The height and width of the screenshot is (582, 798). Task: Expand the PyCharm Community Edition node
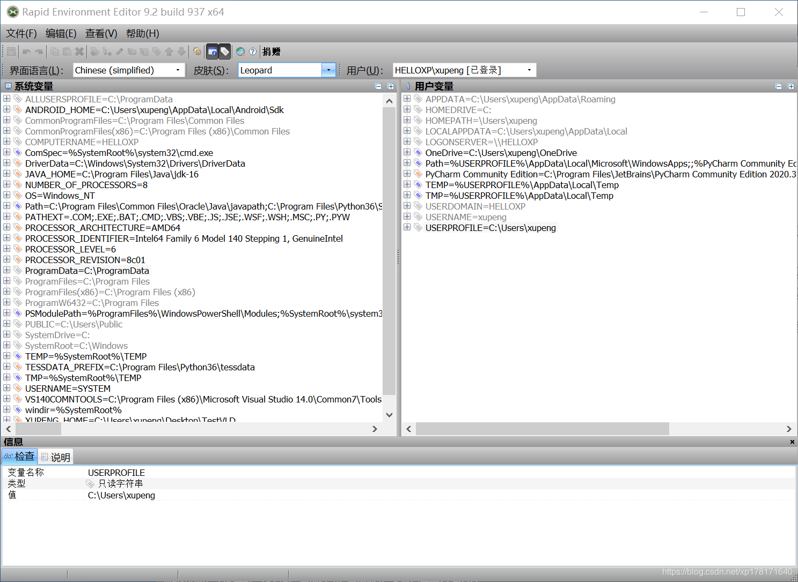click(407, 174)
